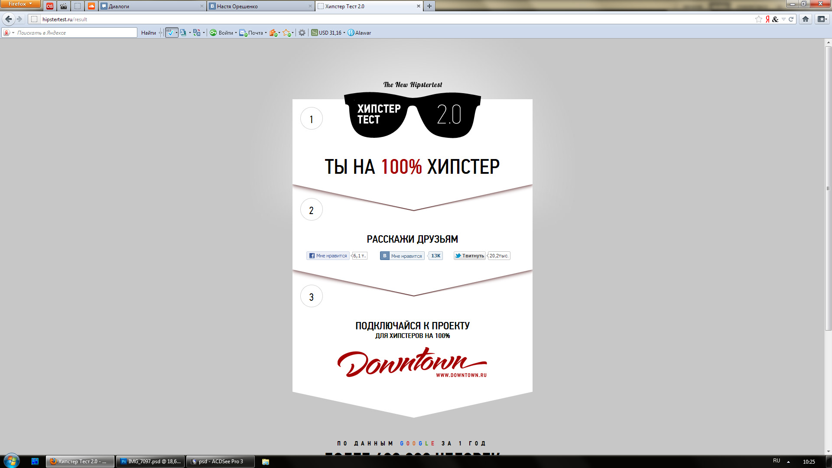Open the SoundCloud pinned tab

(x=91, y=6)
